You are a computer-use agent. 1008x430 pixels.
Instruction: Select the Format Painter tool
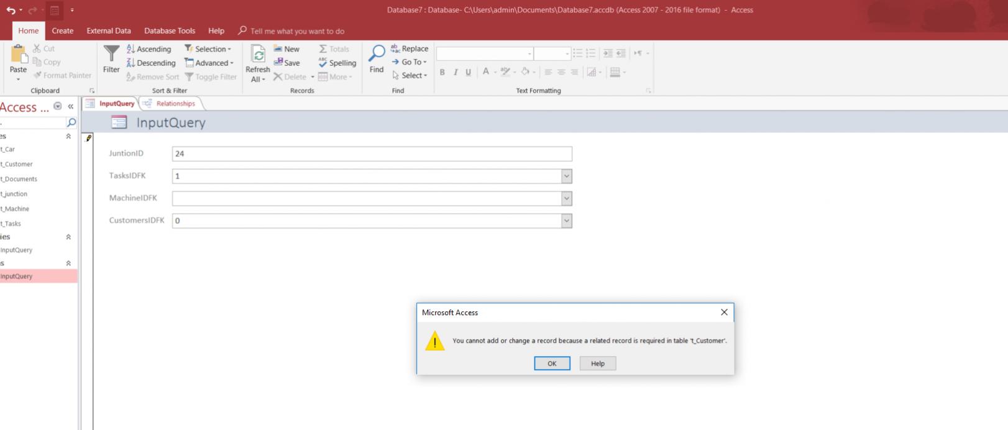click(62, 75)
